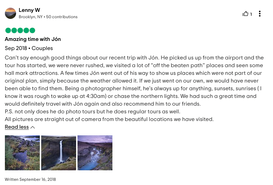Open the purple canyon river thumbnail
Screen dimensions: 273x185
95,153
